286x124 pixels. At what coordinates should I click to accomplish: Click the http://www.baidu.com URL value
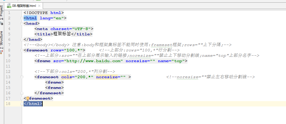pyautogui.click(x=93, y=61)
